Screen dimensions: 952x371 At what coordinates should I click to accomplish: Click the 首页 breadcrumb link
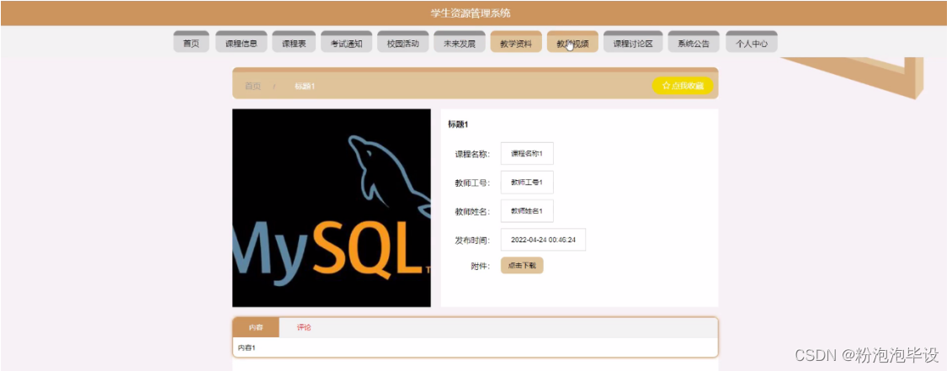[x=253, y=86]
